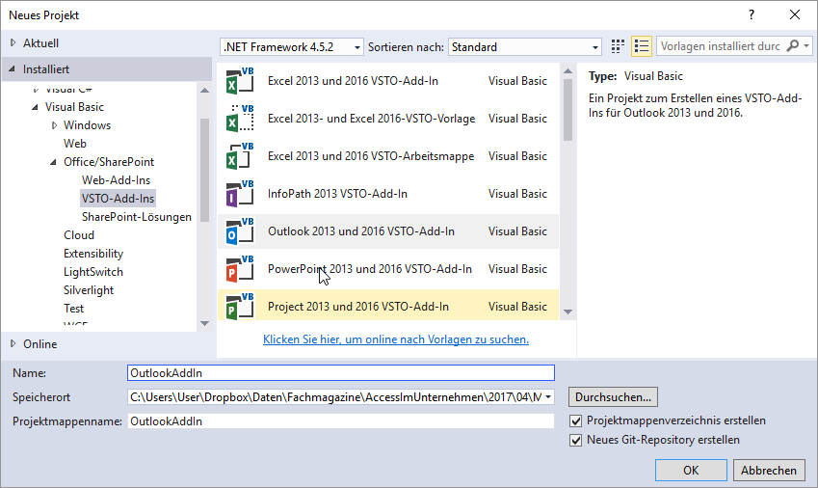Click the Outlook VSTO-Add-In template icon
The height and width of the screenshot is (488, 818).
coord(240,231)
